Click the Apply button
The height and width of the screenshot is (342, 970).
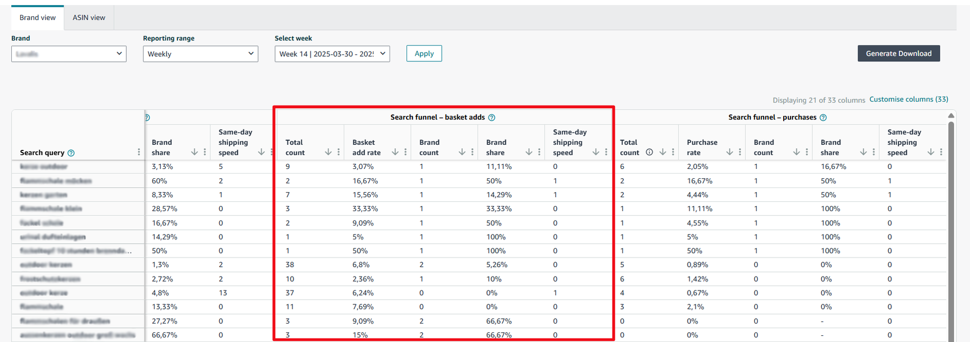[x=424, y=54]
